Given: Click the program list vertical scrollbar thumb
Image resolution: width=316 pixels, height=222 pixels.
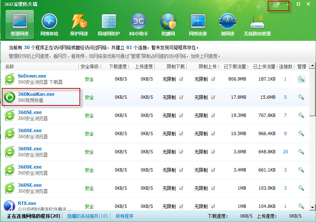Looking at the screenshot, I should pos(312,92).
